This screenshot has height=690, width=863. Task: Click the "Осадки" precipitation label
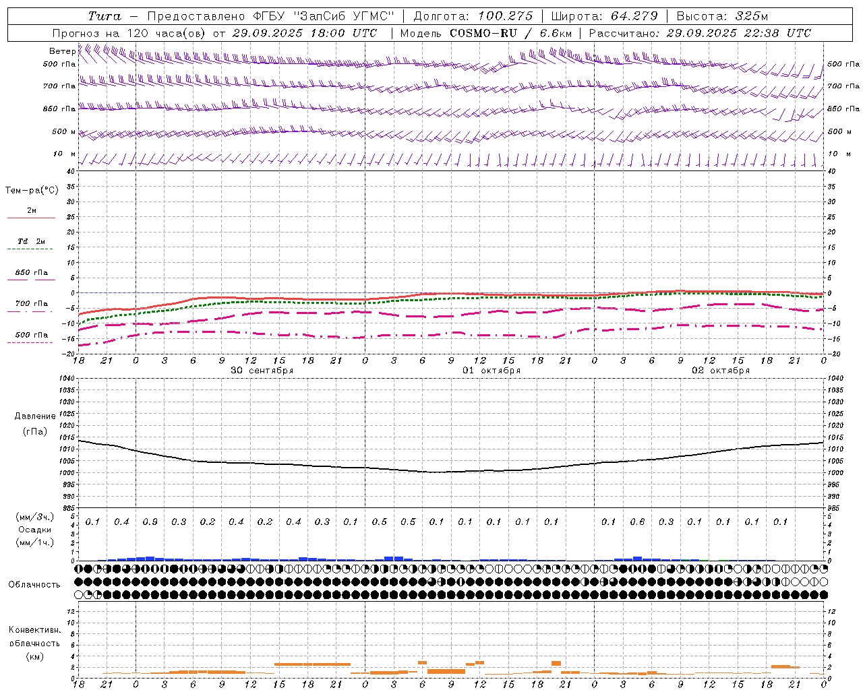(35, 530)
